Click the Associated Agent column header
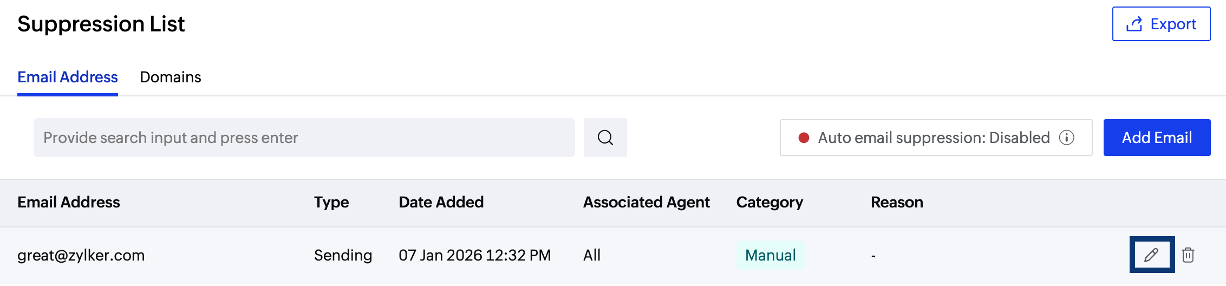This screenshot has width=1226, height=286. (x=646, y=202)
